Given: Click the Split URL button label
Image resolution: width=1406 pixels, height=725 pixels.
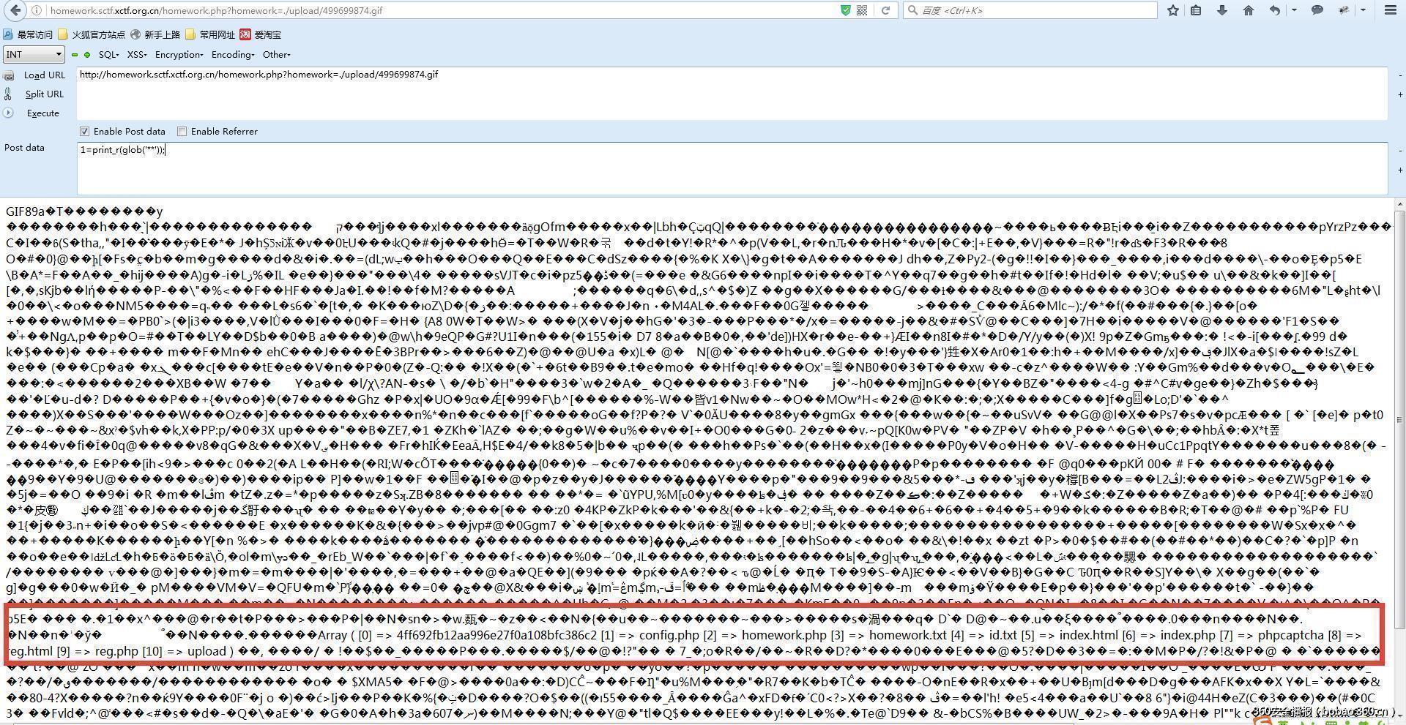Looking at the screenshot, I should coord(45,94).
